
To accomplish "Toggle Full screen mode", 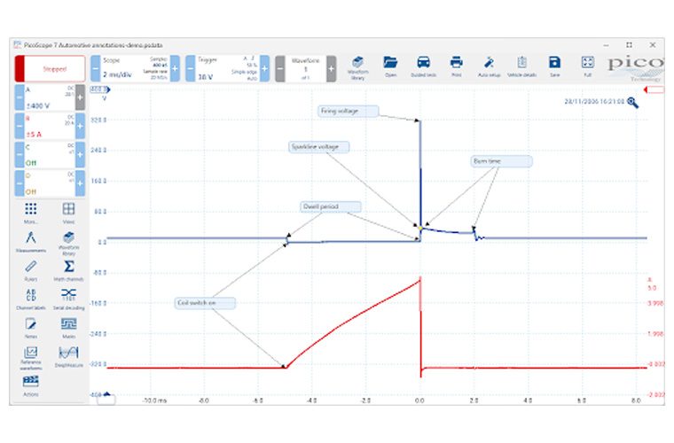I will tap(587, 66).
